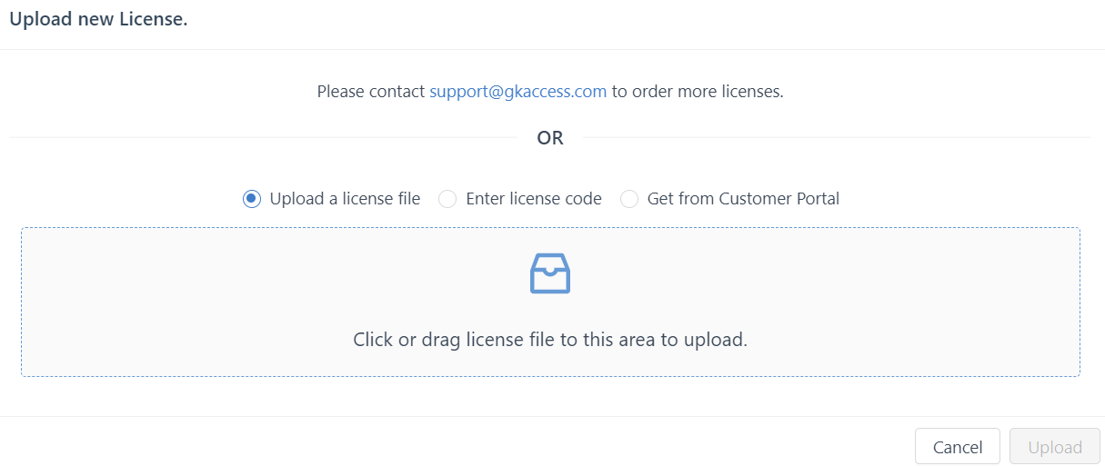Screen dimensions: 1105x466
Task: Click the filled blue radio dot
Action: tap(252, 199)
